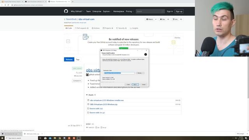
Task: Click Back in the setup dialog
Action: click(128, 85)
